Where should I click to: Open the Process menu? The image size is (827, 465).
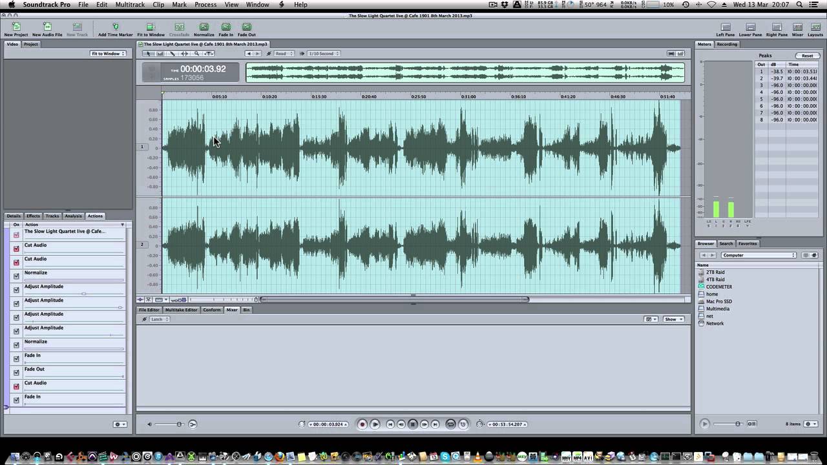(205, 5)
